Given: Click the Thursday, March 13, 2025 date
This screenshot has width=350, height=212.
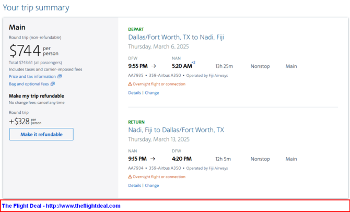Looking at the screenshot, I should click(x=159, y=139).
